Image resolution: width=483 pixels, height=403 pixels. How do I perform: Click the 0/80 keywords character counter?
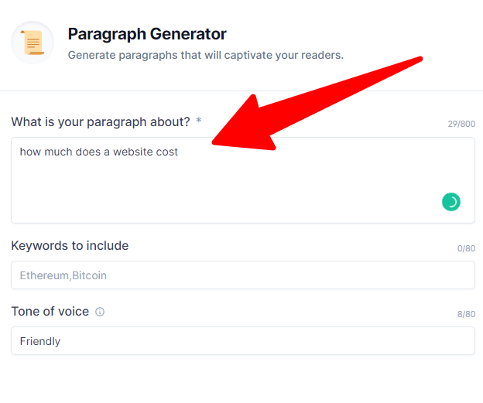pos(466,248)
